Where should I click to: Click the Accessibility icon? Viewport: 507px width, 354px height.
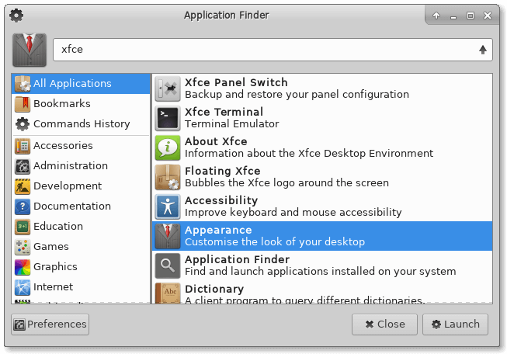tap(168, 206)
